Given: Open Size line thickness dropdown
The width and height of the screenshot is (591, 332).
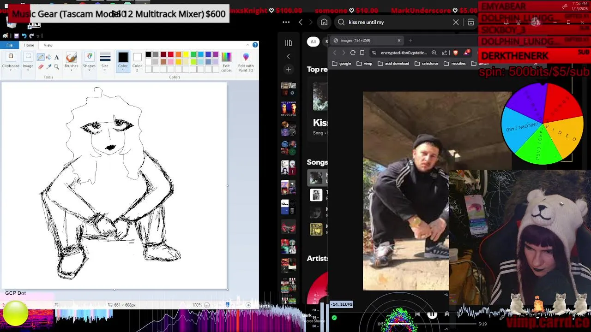Looking at the screenshot, I should point(105,62).
